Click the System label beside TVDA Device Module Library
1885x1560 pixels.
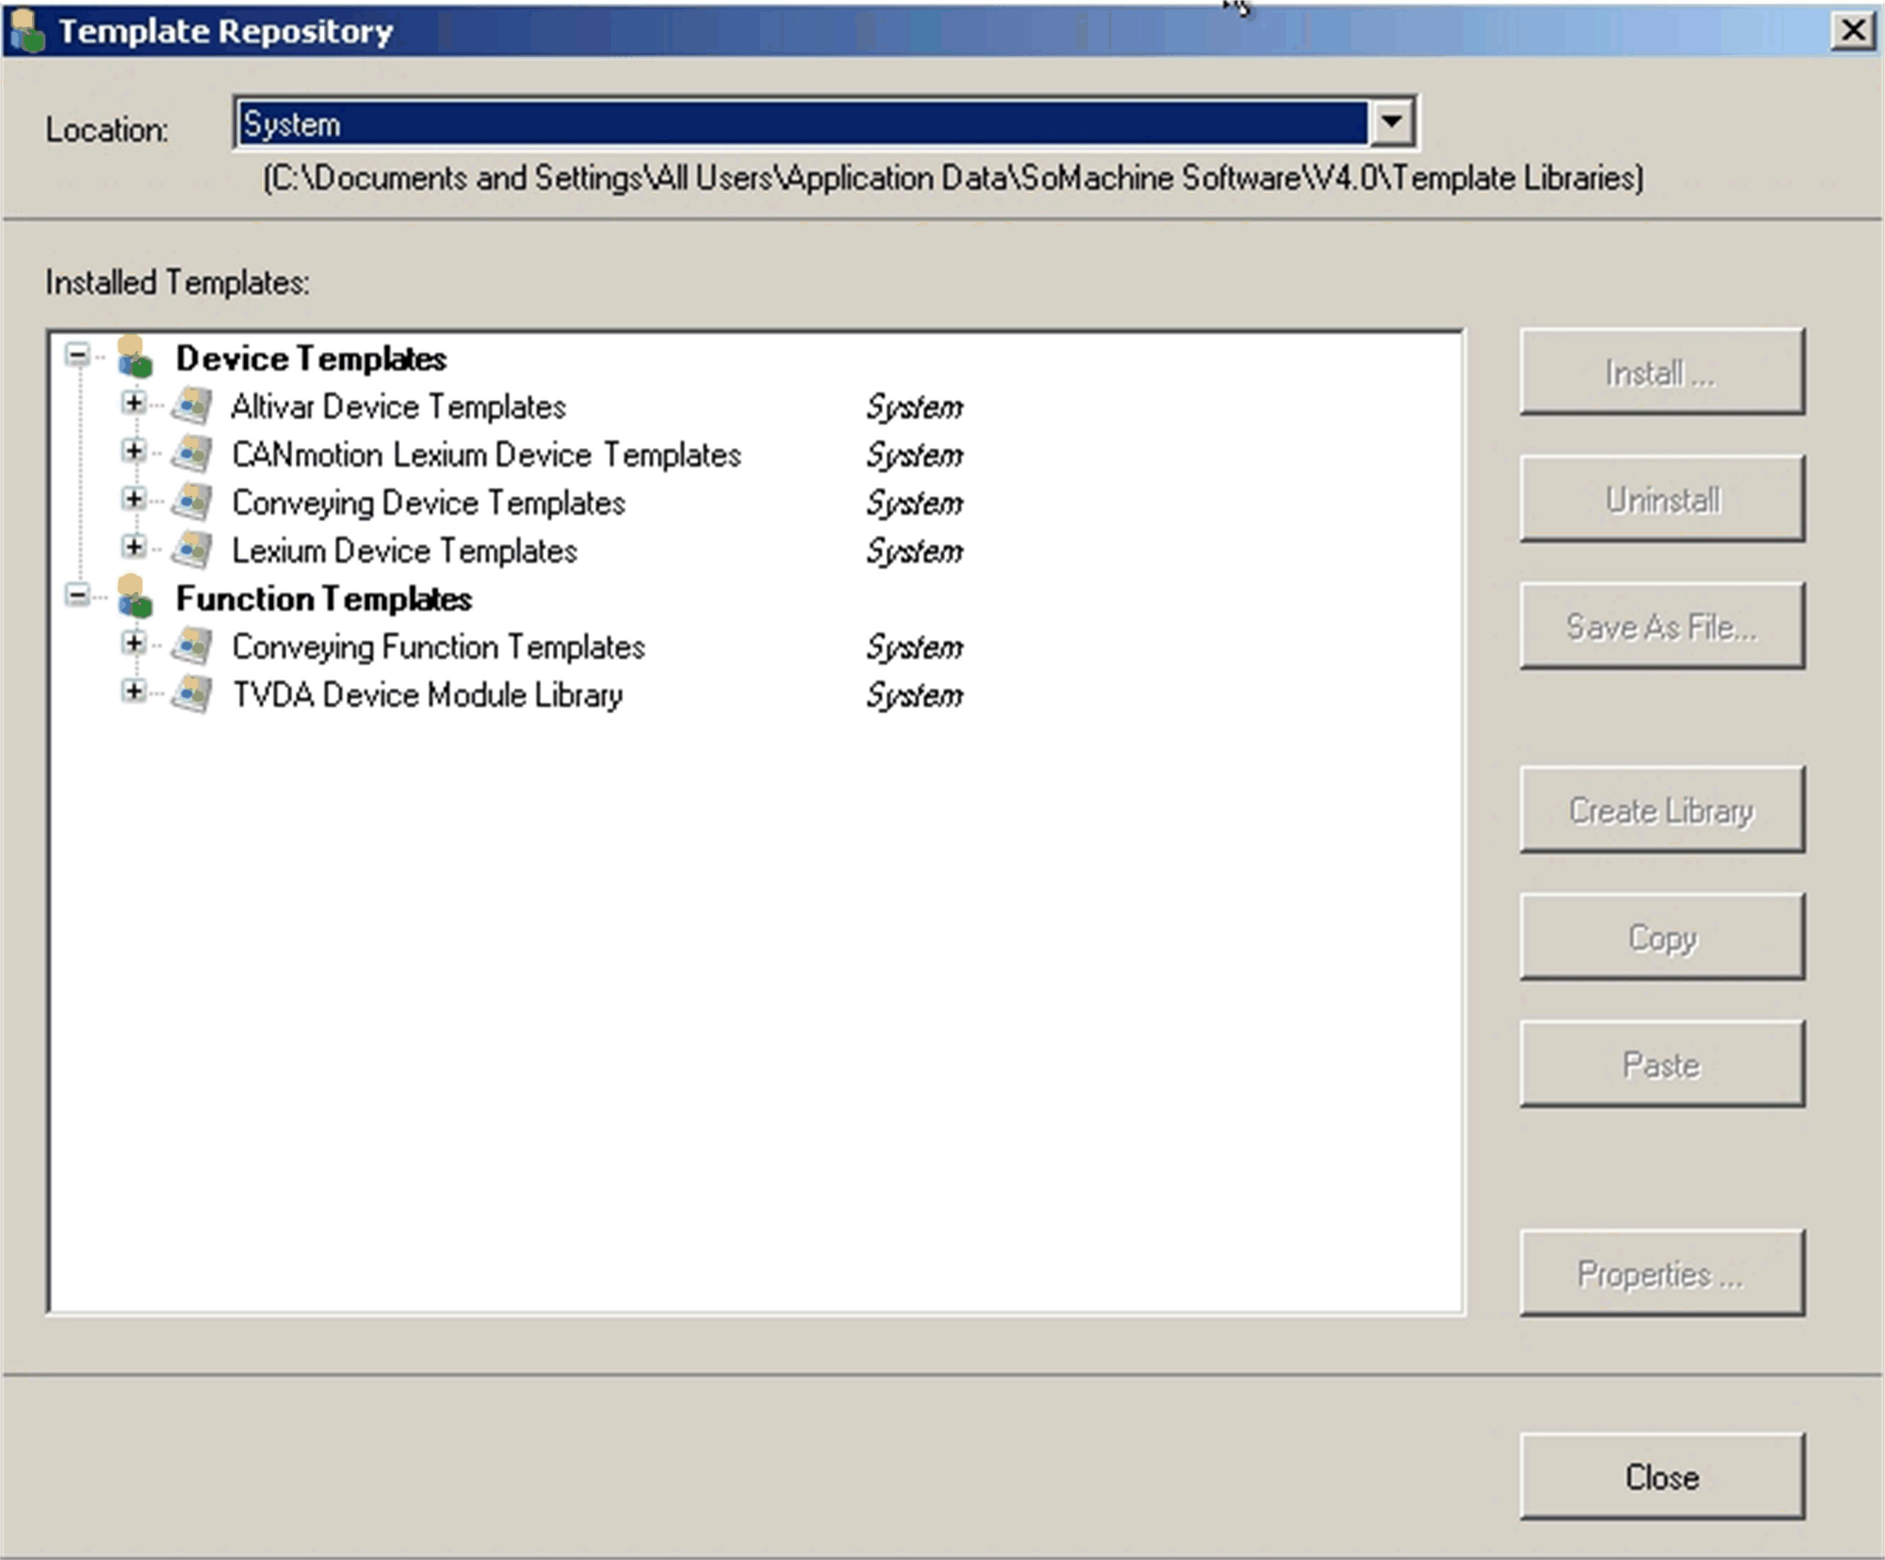pos(914,696)
